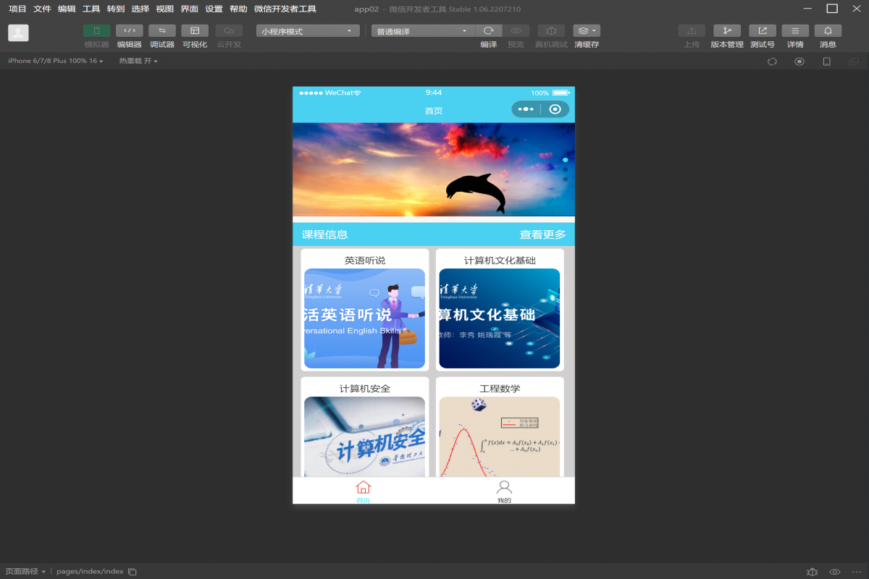Click the Test Account icon
This screenshot has height=579, width=869.
762,31
